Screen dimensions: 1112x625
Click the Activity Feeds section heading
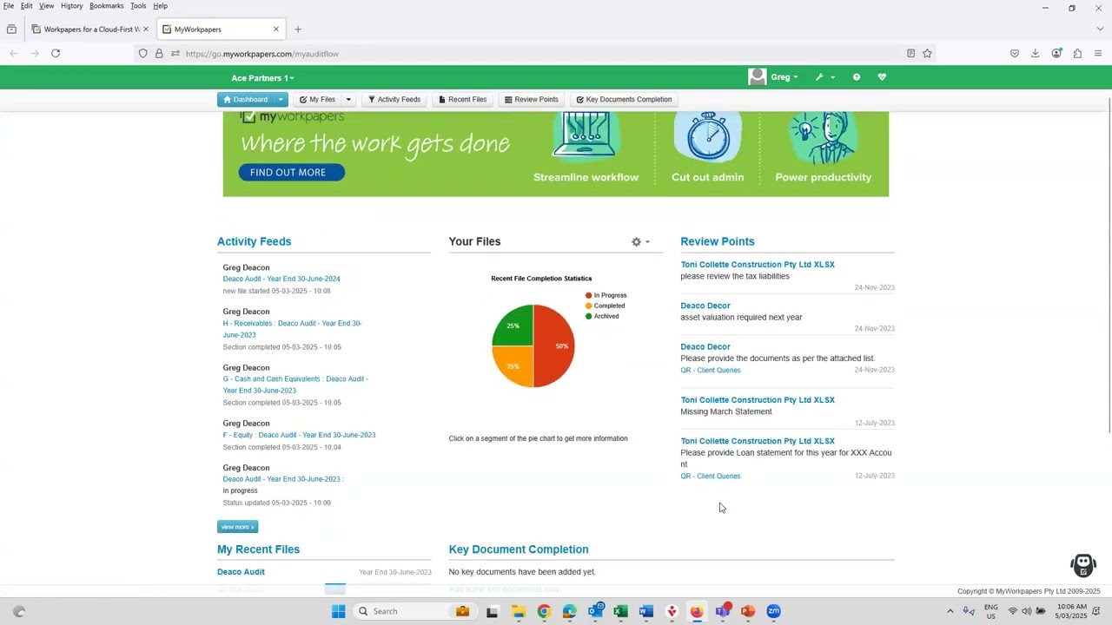click(x=254, y=241)
